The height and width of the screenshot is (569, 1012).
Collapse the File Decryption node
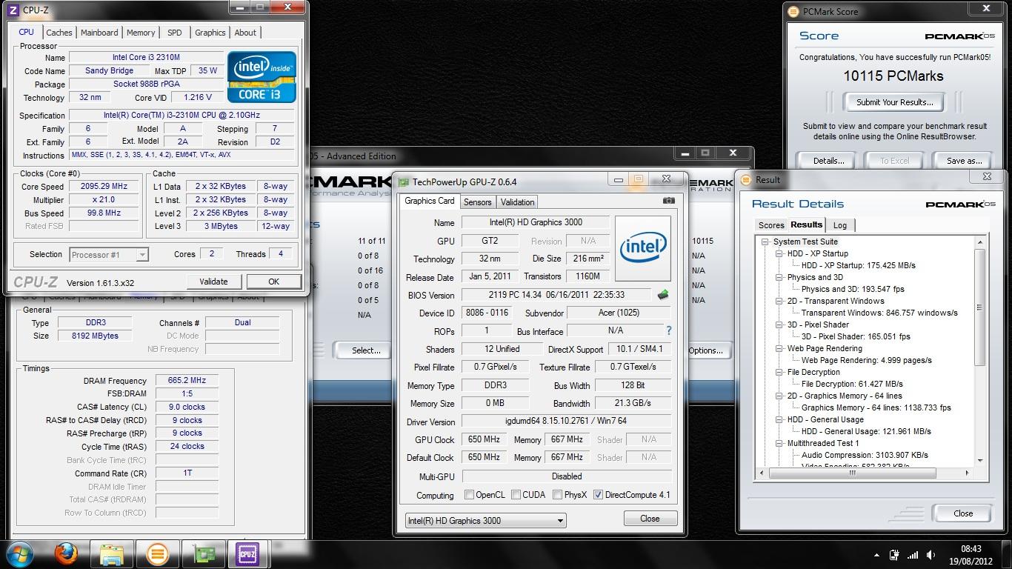click(x=779, y=372)
